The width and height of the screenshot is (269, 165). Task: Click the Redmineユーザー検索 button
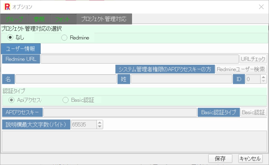[x=241, y=69]
